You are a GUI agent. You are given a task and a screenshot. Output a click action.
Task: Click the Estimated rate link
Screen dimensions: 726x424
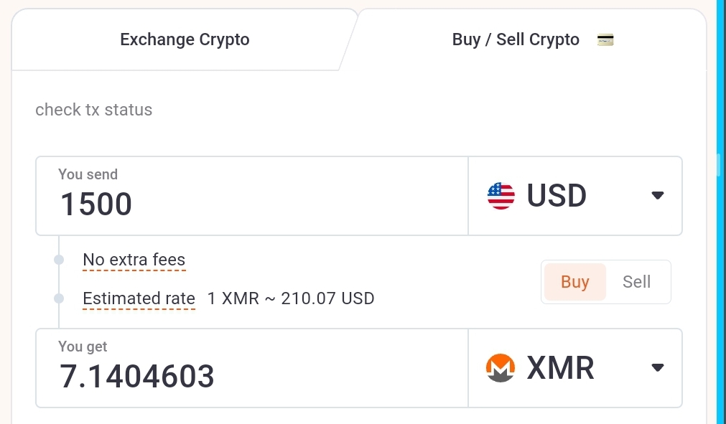(x=139, y=298)
